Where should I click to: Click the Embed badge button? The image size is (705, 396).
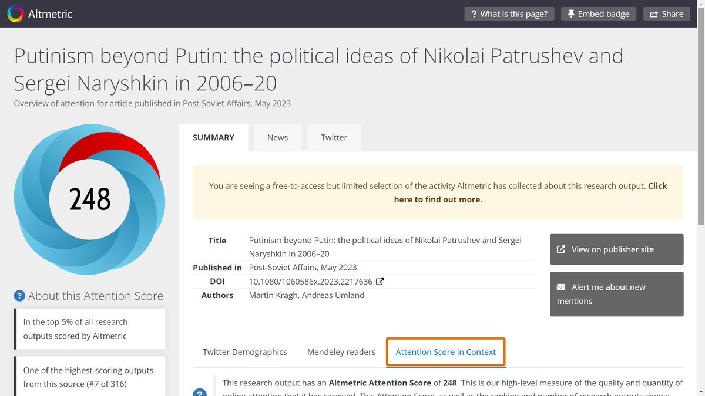tap(598, 13)
